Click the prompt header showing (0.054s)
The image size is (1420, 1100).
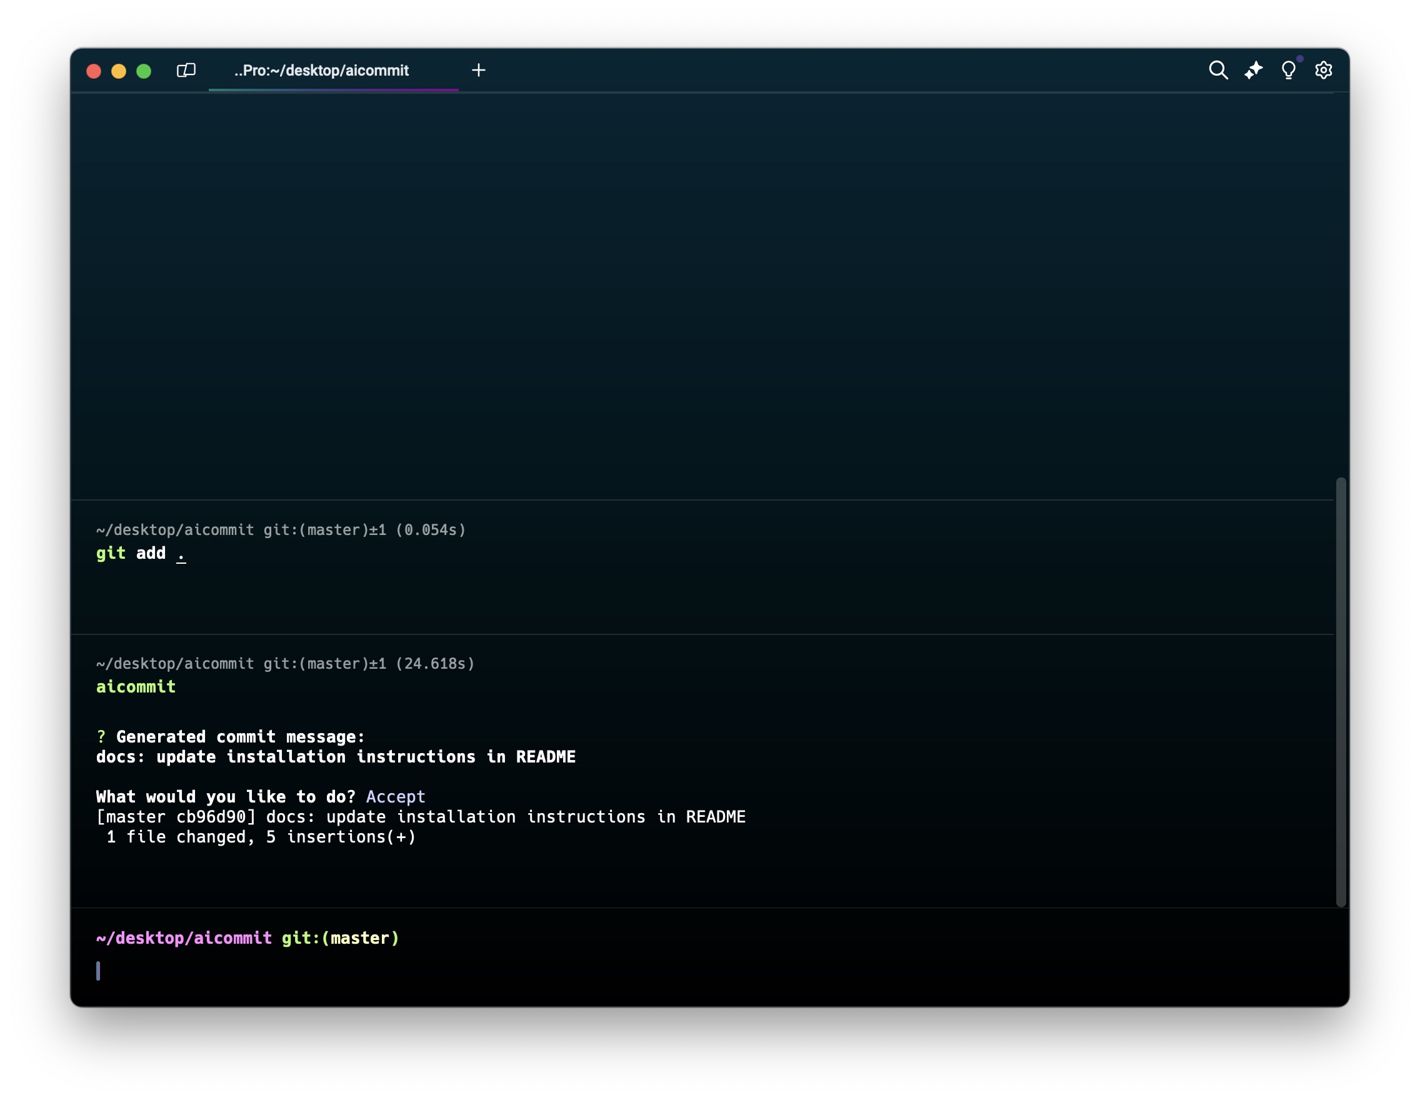click(281, 530)
